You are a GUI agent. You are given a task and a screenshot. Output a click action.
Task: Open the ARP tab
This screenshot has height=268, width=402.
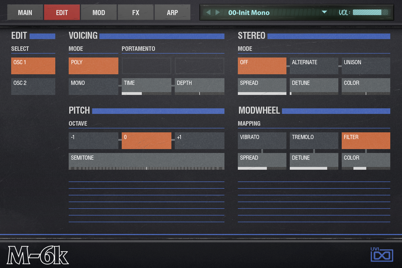[x=173, y=12]
